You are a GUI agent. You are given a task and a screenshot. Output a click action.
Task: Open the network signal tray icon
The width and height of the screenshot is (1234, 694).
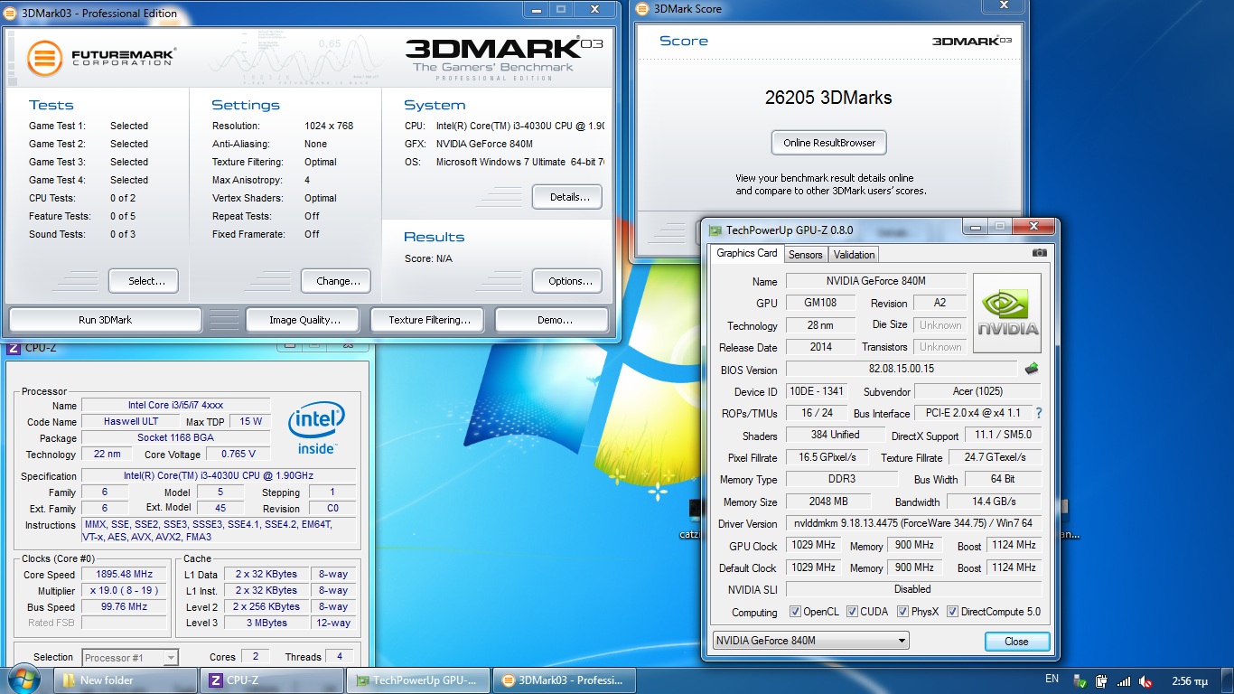point(1124,681)
